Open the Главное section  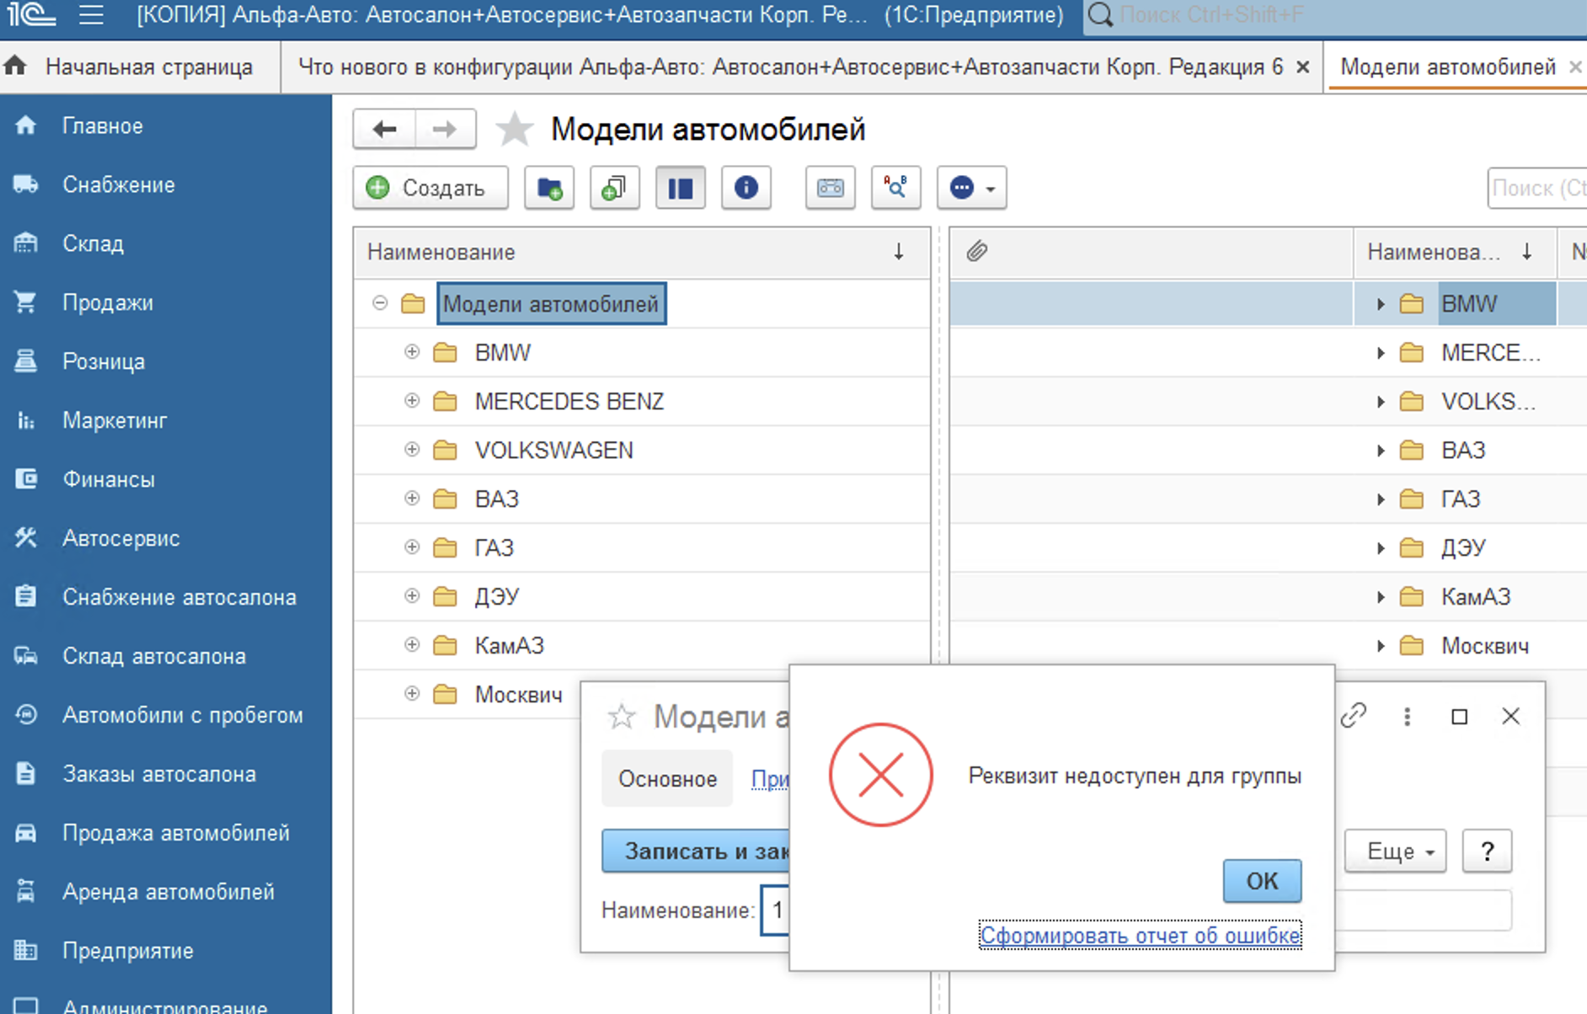click(103, 125)
